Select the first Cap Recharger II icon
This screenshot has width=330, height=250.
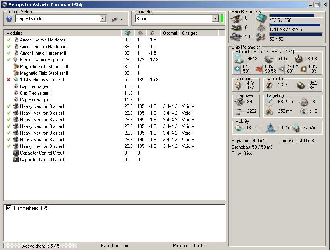[16, 86]
